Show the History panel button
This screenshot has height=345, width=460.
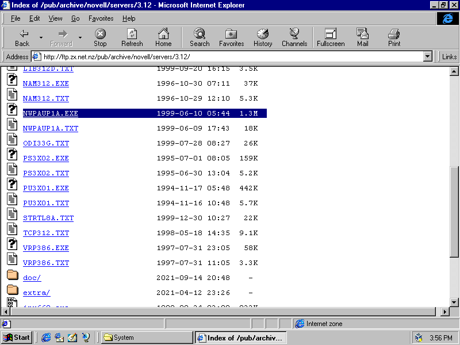(x=263, y=37)
